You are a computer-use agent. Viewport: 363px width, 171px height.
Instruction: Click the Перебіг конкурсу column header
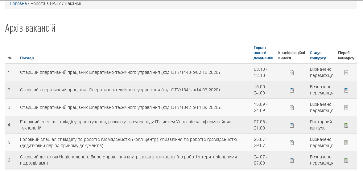click(x=346, y=55)
